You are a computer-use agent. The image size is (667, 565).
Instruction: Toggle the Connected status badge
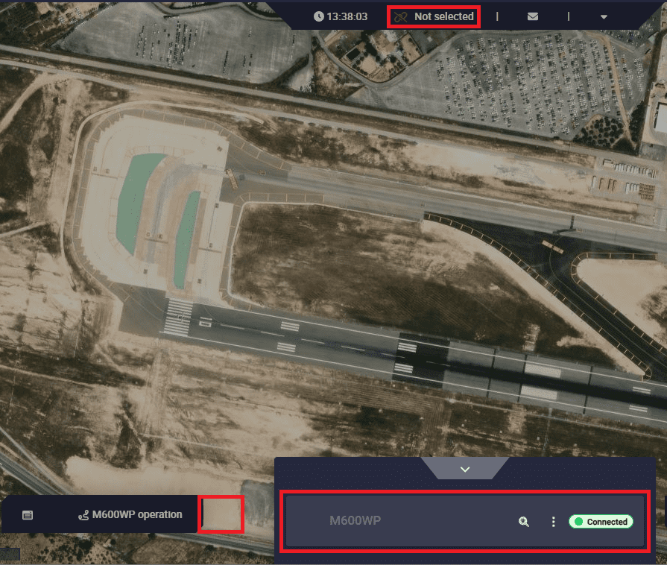[x=601, y=522]
